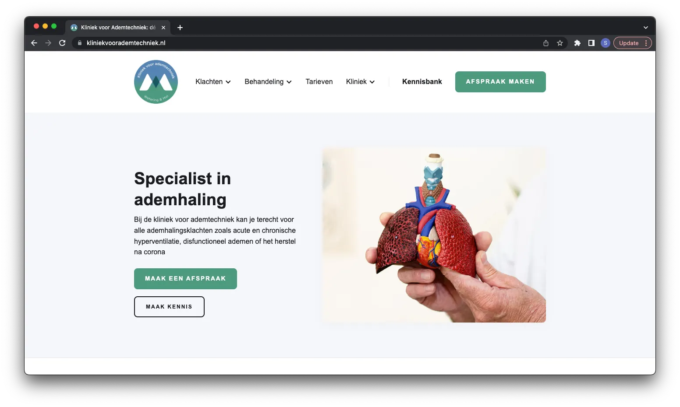
Task: Expand the Kliniek dropdown menu
Action: point(360,82)
